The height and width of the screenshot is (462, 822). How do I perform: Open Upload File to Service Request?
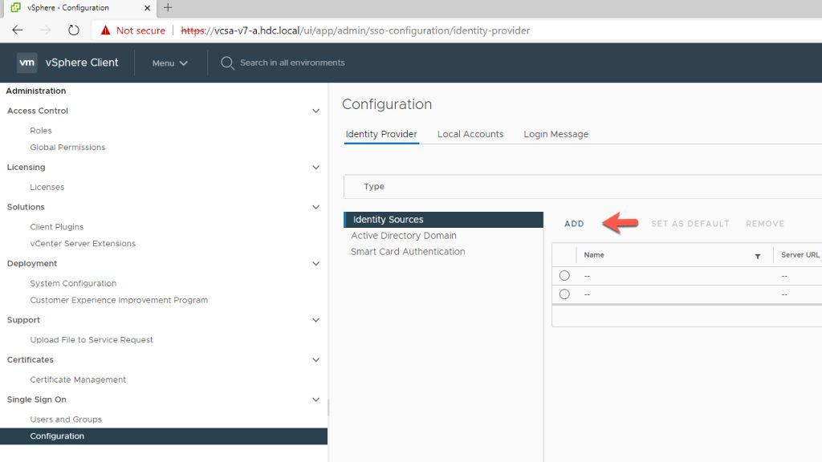click(x=92, y=340)
